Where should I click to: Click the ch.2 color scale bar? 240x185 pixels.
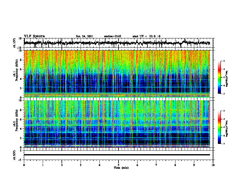tap(219, 127)
